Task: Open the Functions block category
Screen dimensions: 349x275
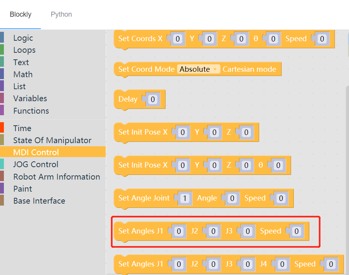Action: coord(31,111)
